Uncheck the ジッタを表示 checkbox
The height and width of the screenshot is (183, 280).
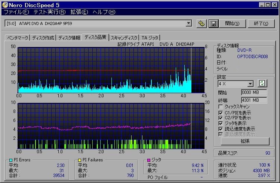(x=221, y=123)
